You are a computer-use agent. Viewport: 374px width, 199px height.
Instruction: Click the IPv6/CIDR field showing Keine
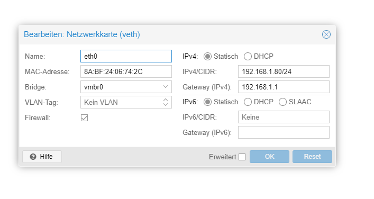click(284, 117)
